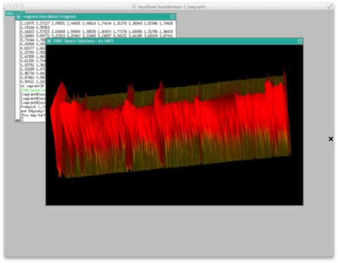Maximize the vagrant@localhost terminal window

172,17
